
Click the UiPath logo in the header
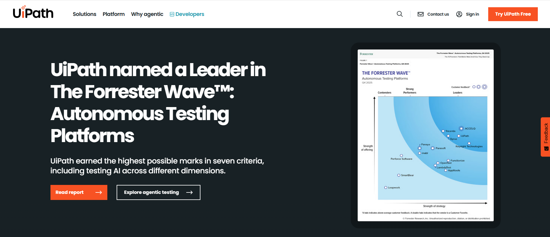[x=33, y=12]
